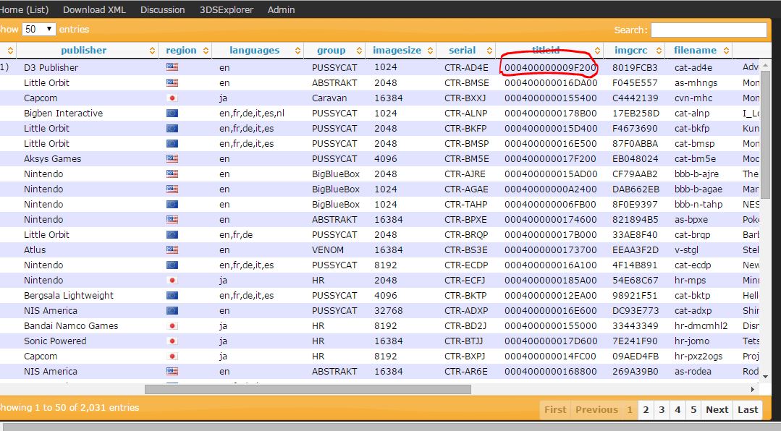Screen dimensions: 781x431
Task: Select publisher cell Bergsala Lightweight
Action: pyautogui.click(x=69, y=296)
